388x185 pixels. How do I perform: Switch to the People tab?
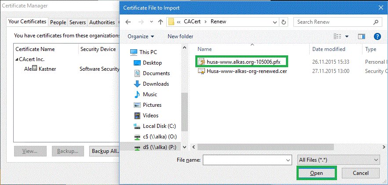coord(58,22)
